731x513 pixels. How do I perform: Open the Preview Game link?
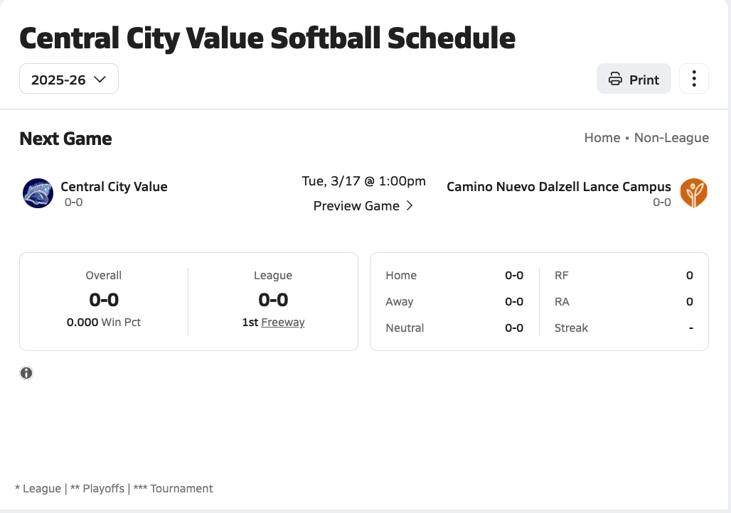tap(356, 206)
